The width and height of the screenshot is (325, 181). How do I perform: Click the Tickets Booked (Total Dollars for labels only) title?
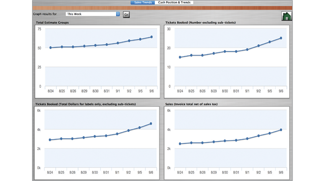pos(86,104)
